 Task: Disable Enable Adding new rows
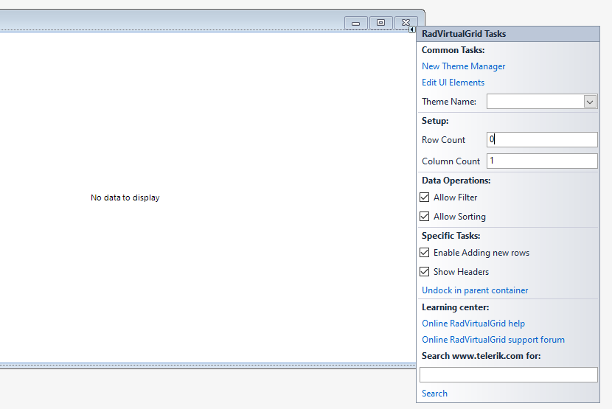[424, 253]
